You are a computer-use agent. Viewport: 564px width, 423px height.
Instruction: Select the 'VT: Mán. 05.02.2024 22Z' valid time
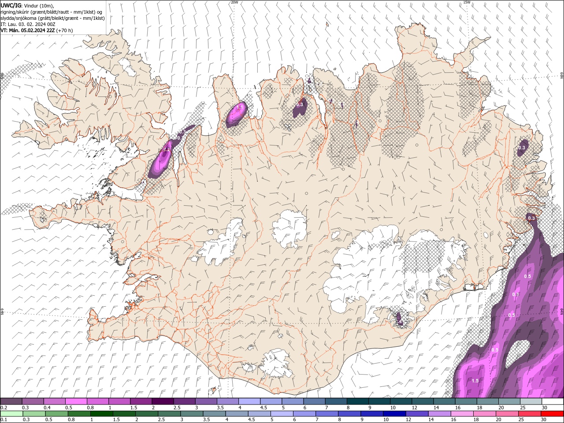tap(27, 30)
